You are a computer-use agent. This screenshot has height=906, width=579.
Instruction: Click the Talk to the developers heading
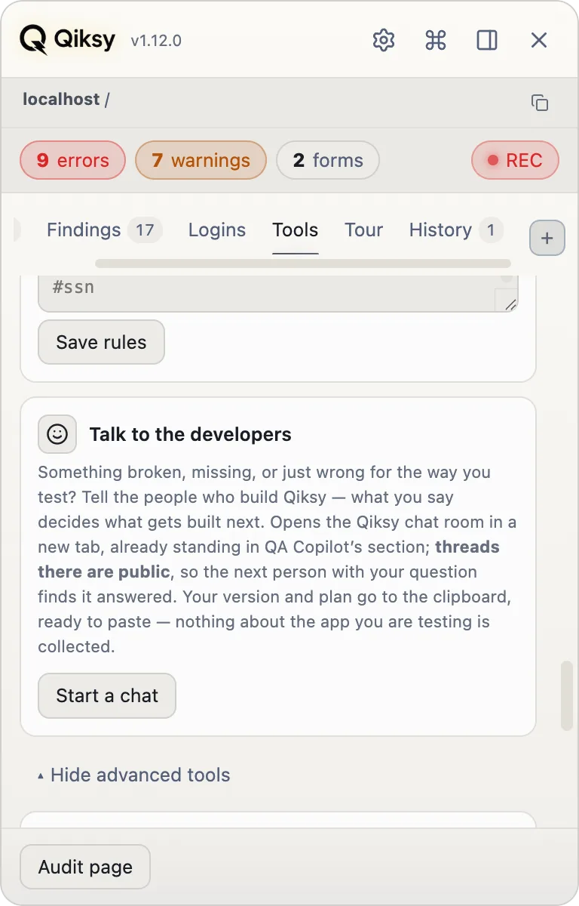190,434
